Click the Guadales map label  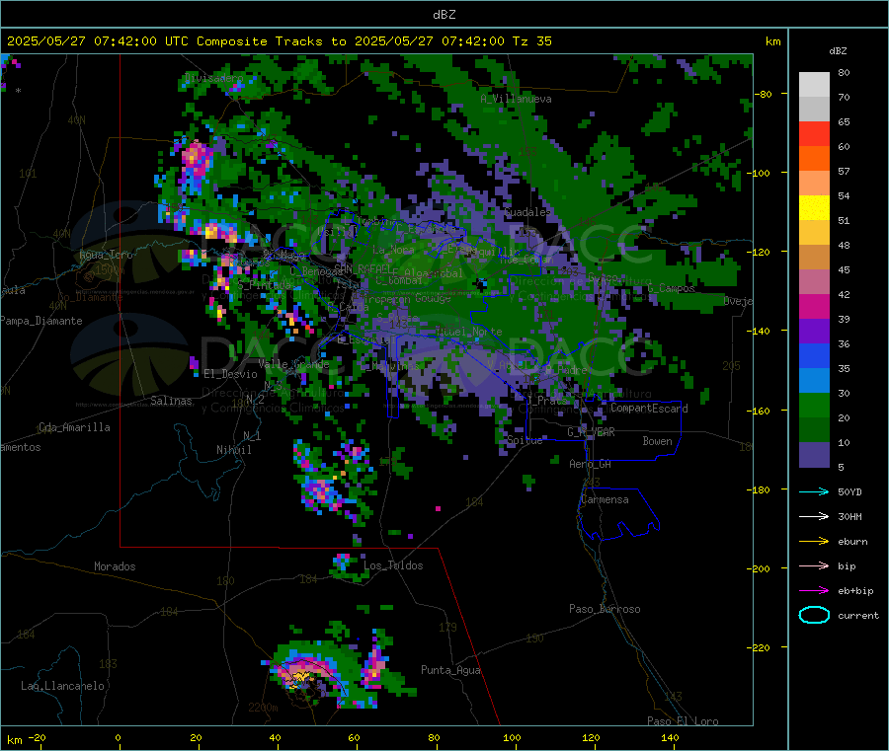click(x=527, y=212)
